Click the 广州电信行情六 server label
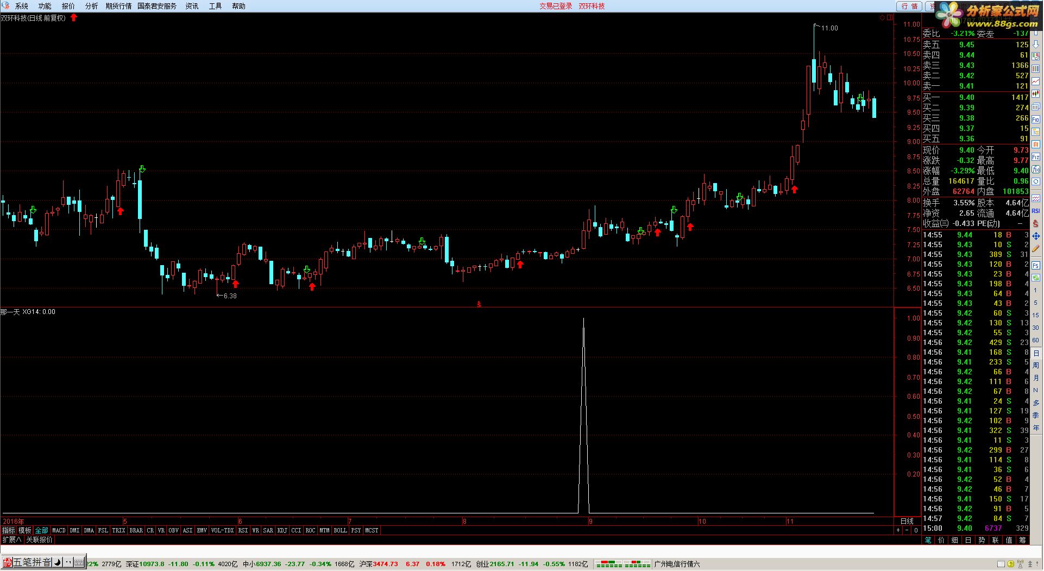 (x=677, y=564)
